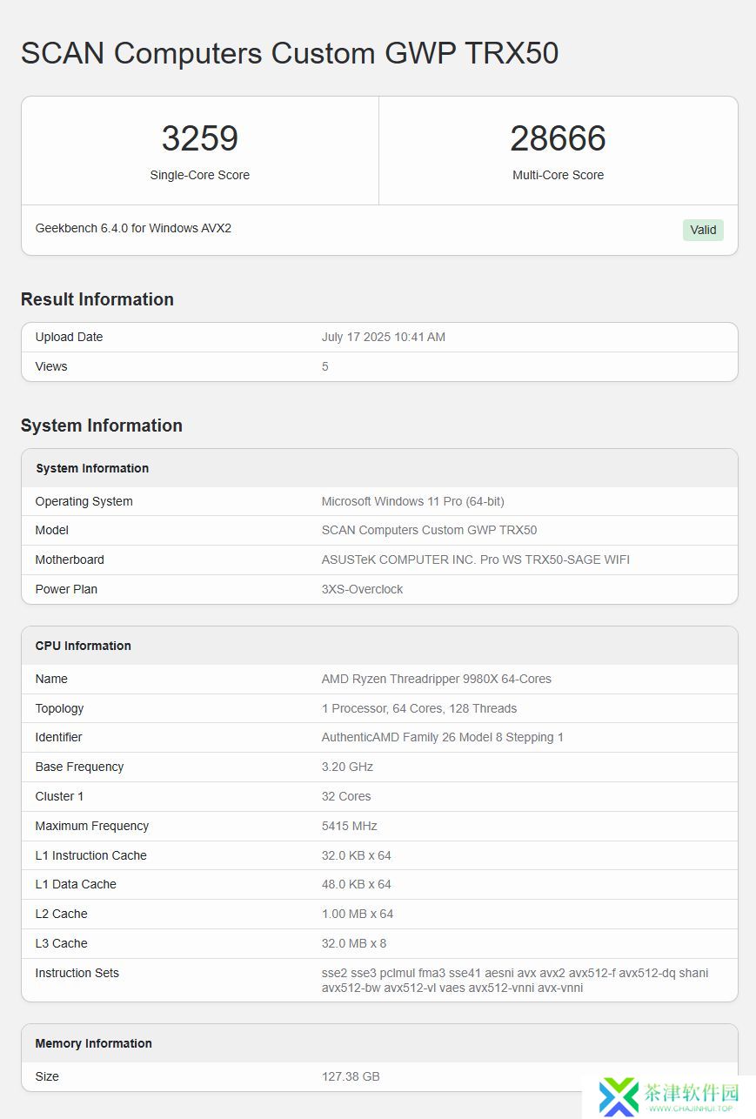Click the upload date 'July 17 2025 10:41 AM'
The width and height of the screenshot is (756, 1119).
point(384,337)
